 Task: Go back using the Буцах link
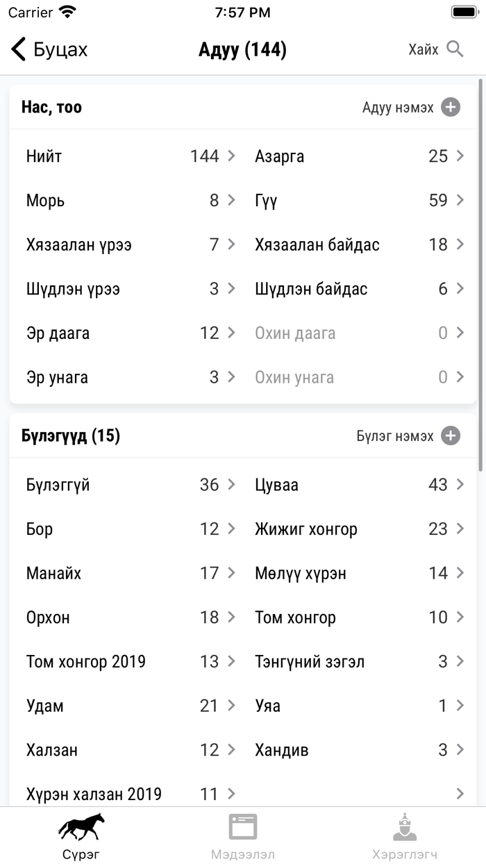[60, 50]
